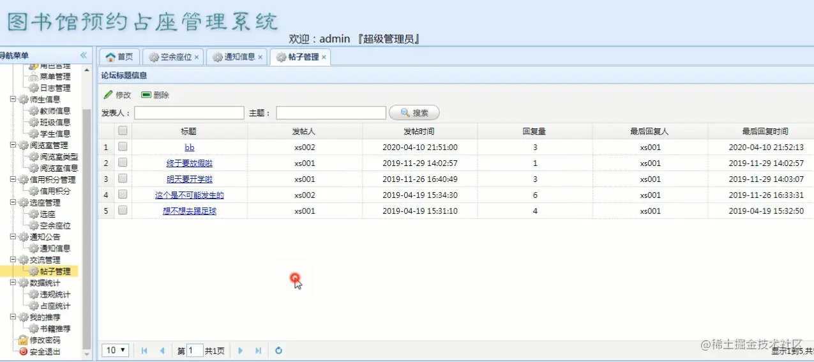Click the sidebar scrollbar down arrow
The image size is (814, 362).
[x=87, y=353]
